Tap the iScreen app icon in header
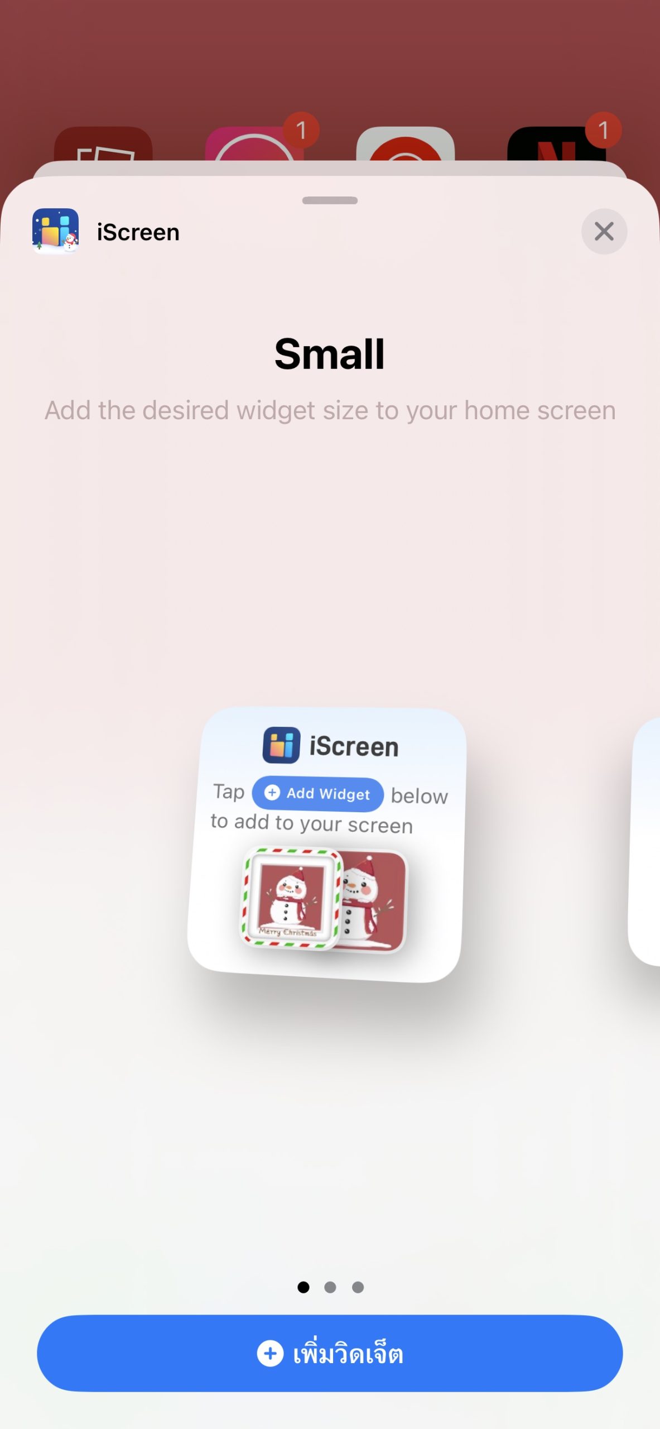660x1429 pixels. click(x=55, y=231)
